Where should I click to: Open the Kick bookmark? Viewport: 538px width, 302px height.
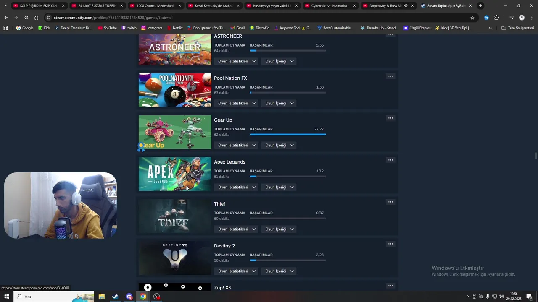pos(44,28)
